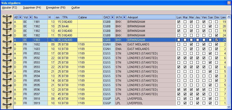Toggle Ven checkbox for East Midlands FR 1682
232x110 pixels.
click(204, 44)
